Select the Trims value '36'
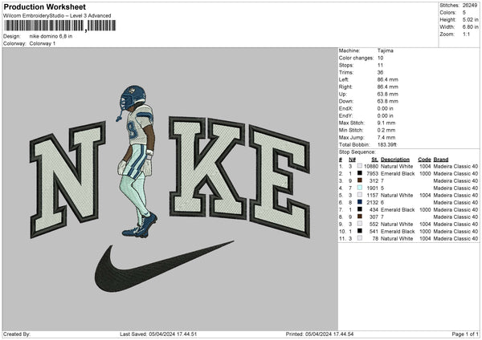The image size is (482, 340). click(x=380, y=72)
